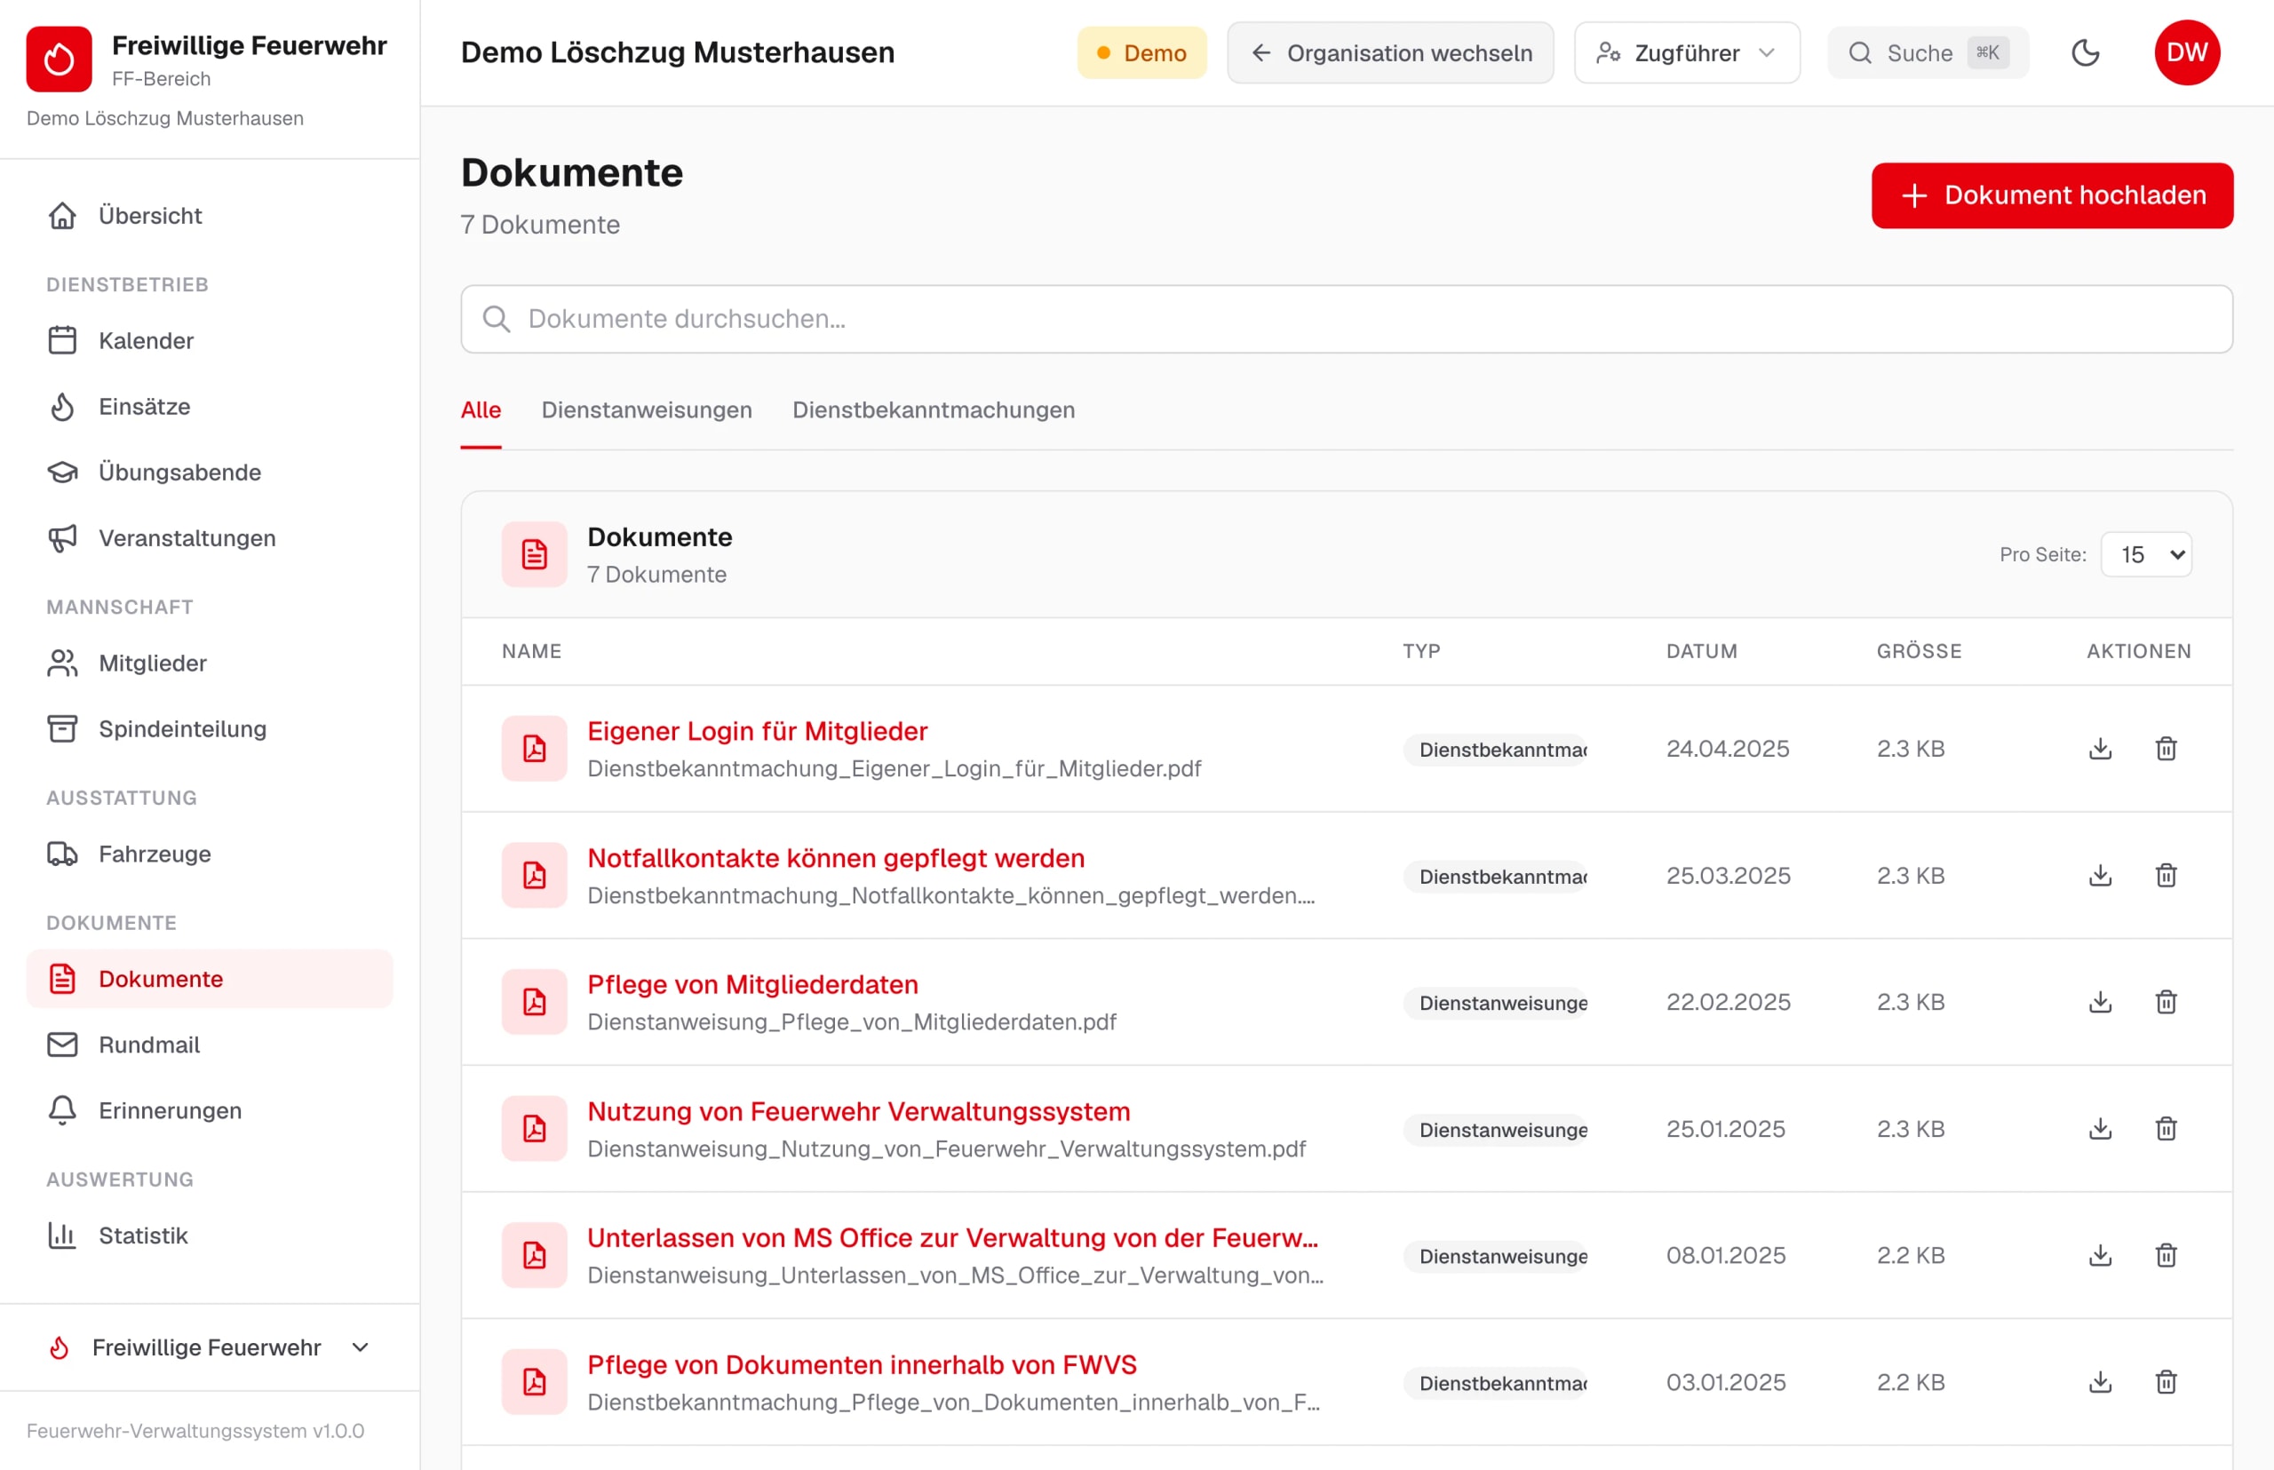This screenshot has width=2274, height=1470.
Task: Open Kalender from the sidebar
Action: 210,341
